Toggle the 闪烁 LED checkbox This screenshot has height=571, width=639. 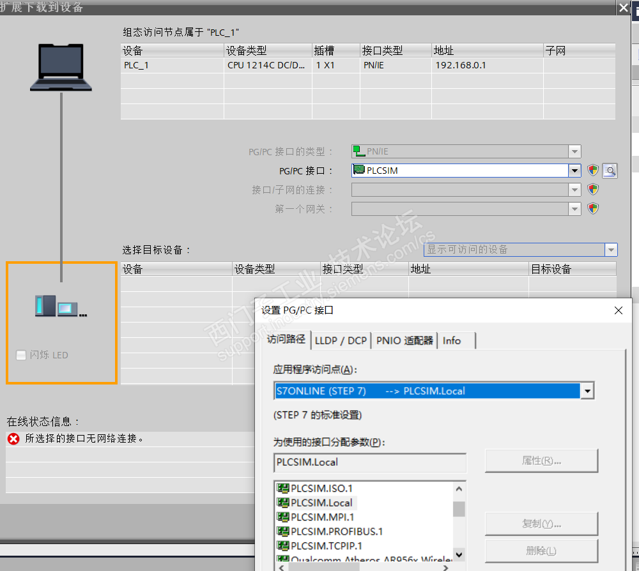tap(21, 355)
